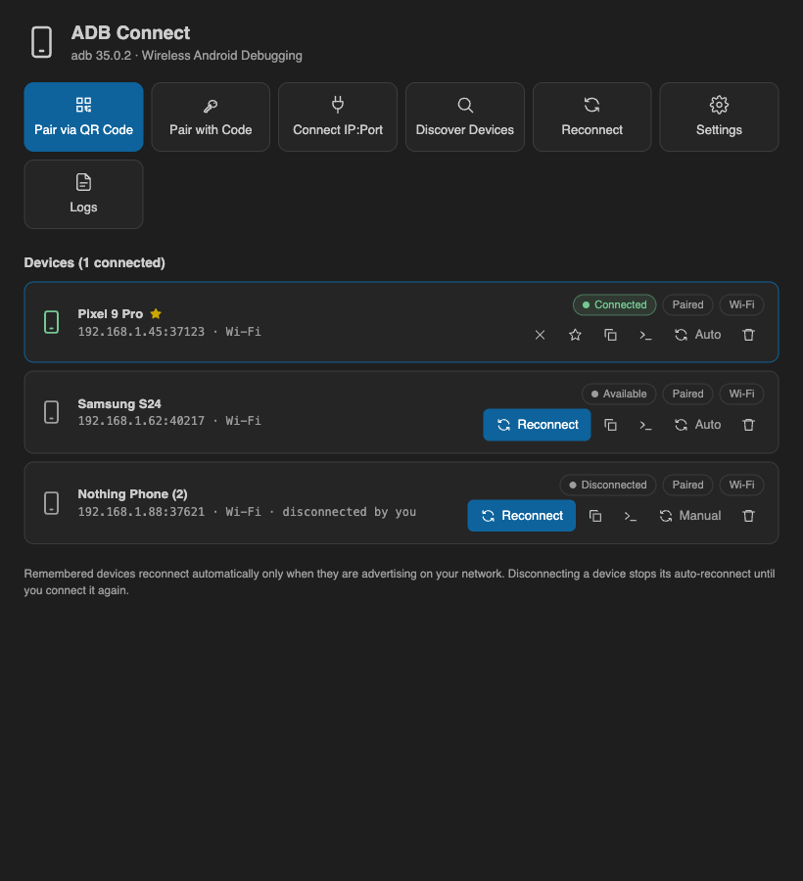This screenshot has height=881, width=803.
Task: Delete Nothing Phone (2) with trash icon
Action: click(748, 516)
